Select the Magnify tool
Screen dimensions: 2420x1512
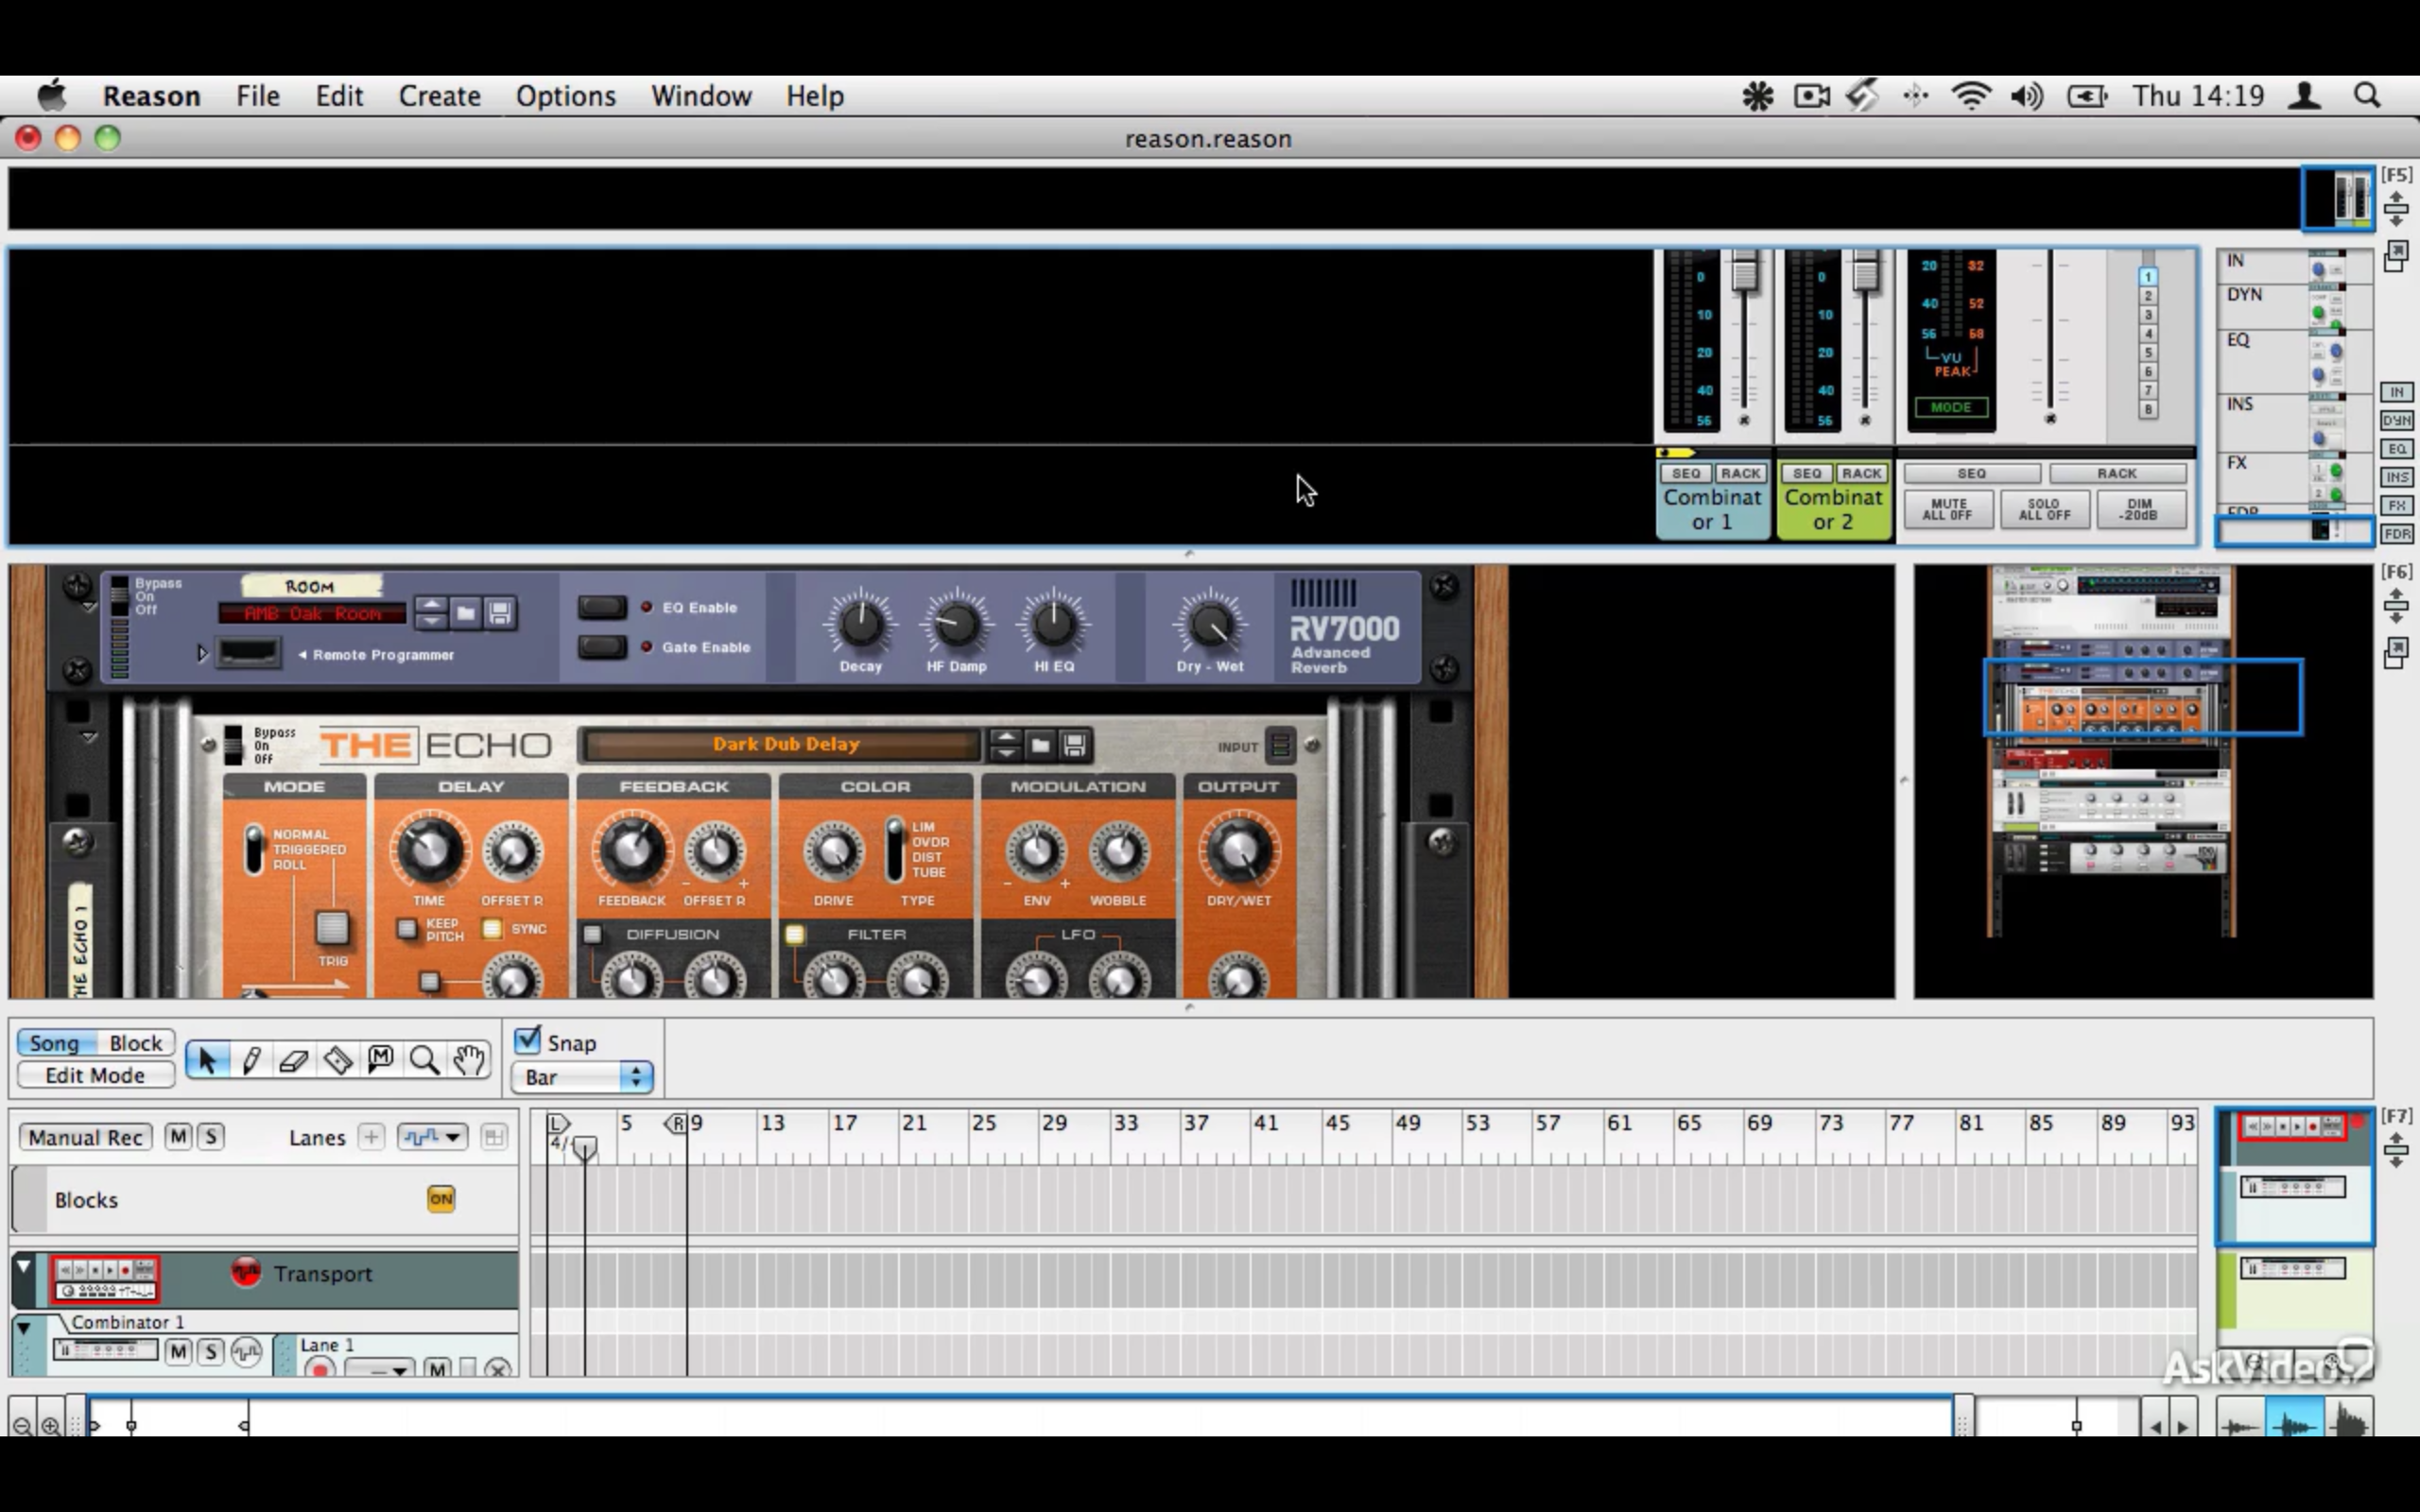424,1060
